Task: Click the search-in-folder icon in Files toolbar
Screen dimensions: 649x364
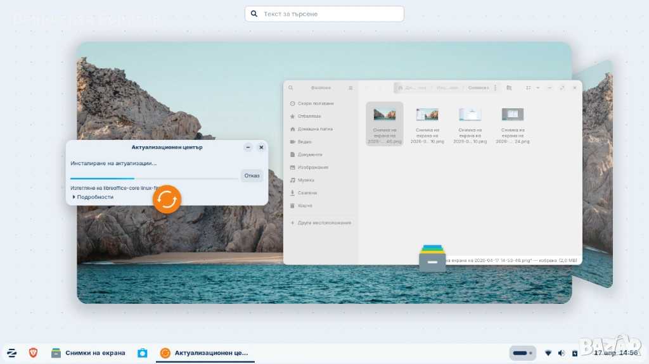Action: [509, 88]
